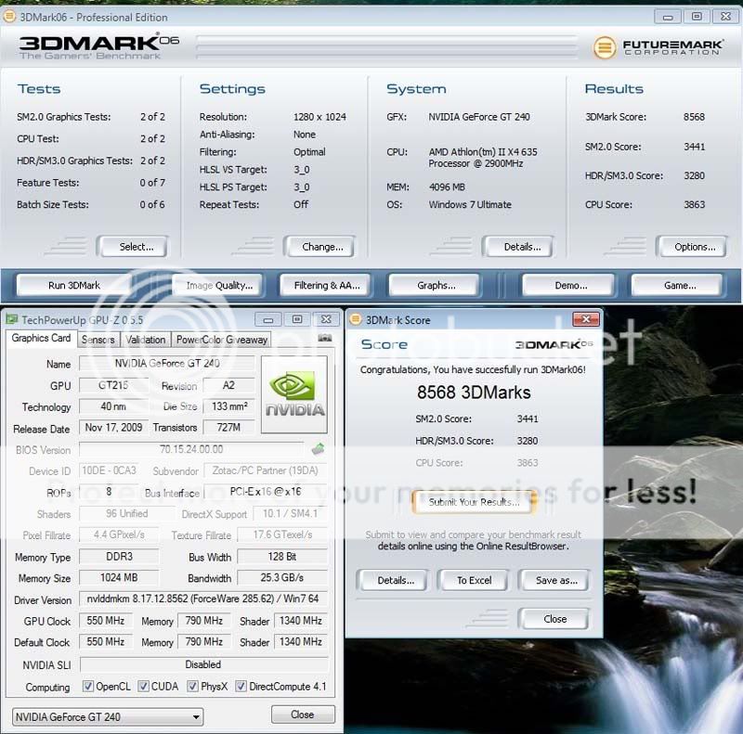Toggle the OpenCL checkbox
The image size is (743, 734).
point(88,686)
